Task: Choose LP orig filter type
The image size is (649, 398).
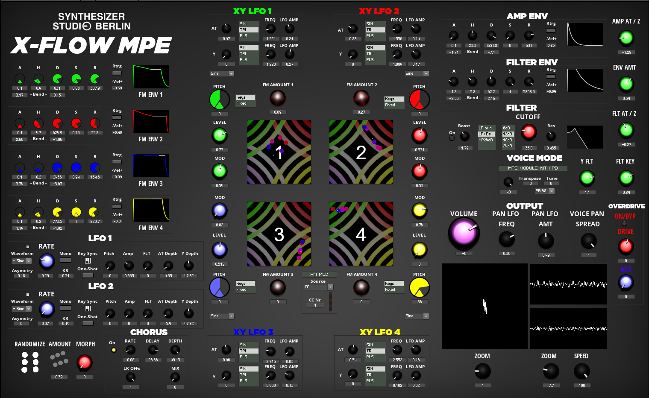Action: pyautogui.click(x=486, y=128)
